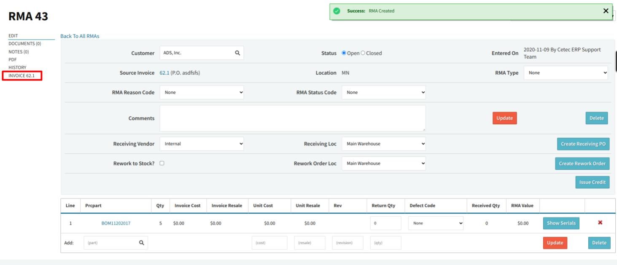Screen dimensions: 617x265
Task: Click inside the Comments text area
Action: (292, 118)
